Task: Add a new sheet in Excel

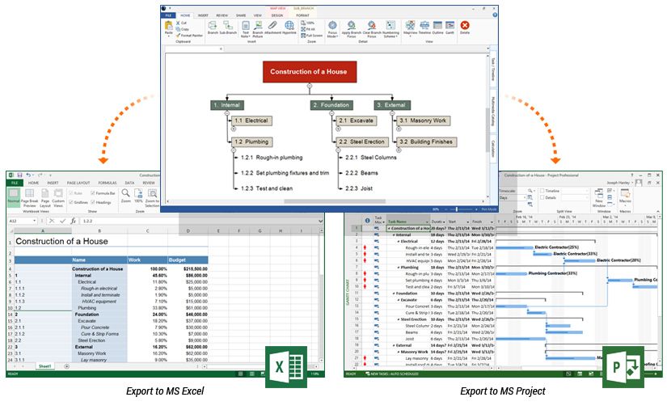Action: point(67,366)
